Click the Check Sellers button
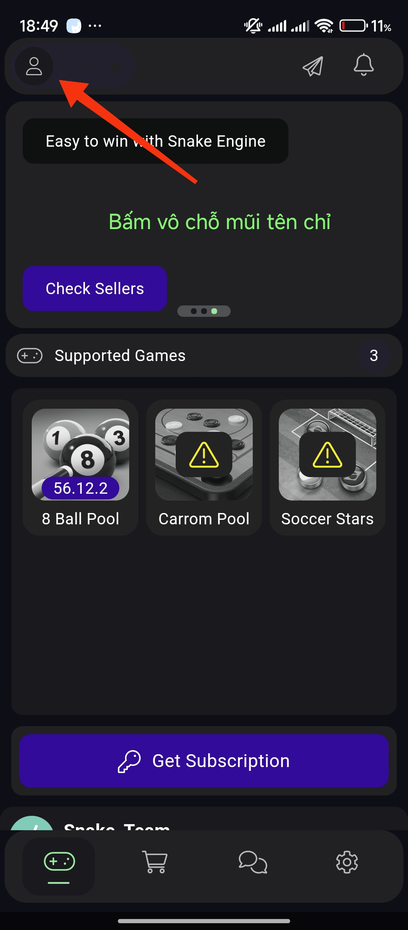Screen dimensions: 408x930 coord(95,288)
